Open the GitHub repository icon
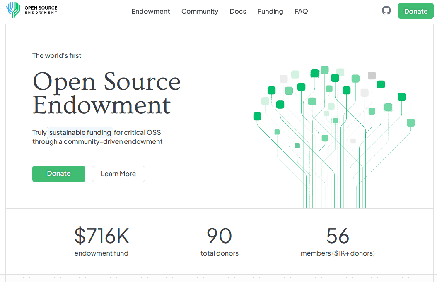The image size is (437, 282). coord(386,11)
